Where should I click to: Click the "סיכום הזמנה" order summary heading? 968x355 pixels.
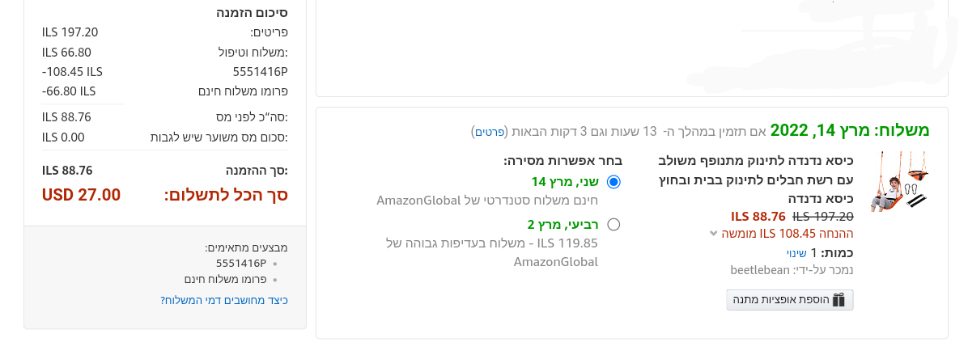(252, 13)
